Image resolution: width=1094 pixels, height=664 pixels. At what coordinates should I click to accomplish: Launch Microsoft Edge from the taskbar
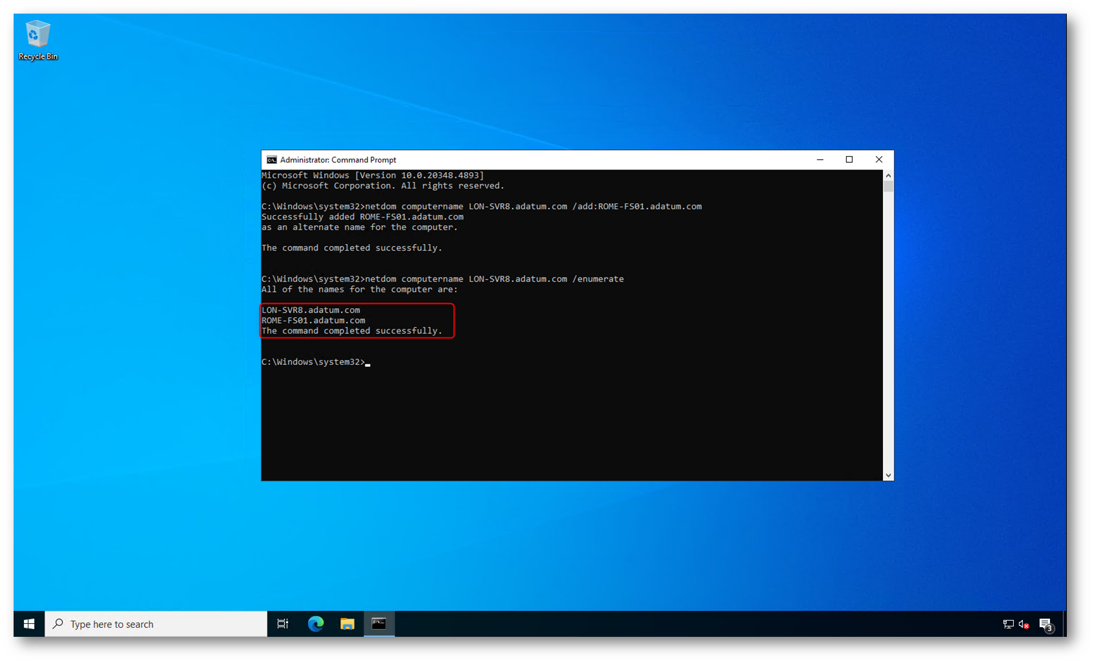316,624
